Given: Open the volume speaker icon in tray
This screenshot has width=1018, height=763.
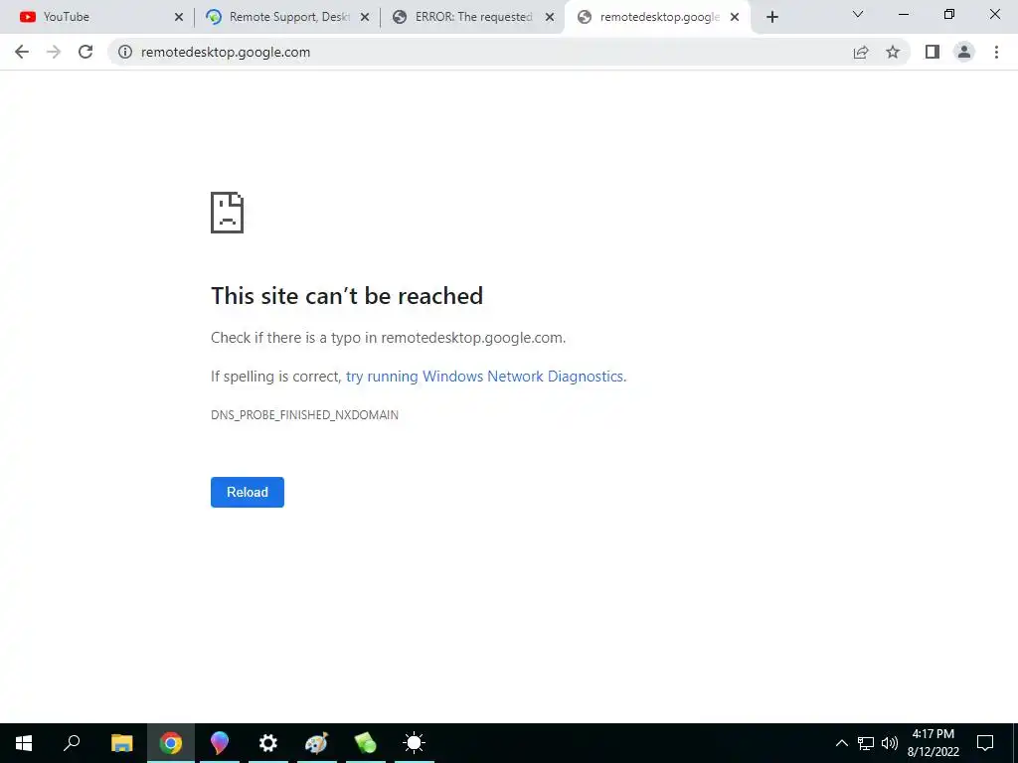Looking at the screenshot, I should [x=890, y=743].
